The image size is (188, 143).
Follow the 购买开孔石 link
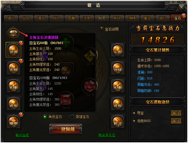tap(107, 135)
